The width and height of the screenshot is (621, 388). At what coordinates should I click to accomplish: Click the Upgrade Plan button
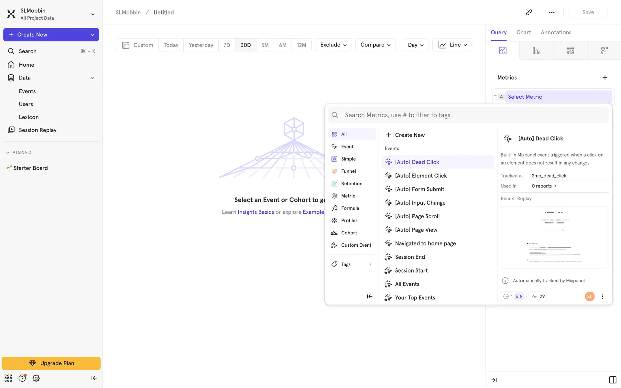tap(51, 363)
